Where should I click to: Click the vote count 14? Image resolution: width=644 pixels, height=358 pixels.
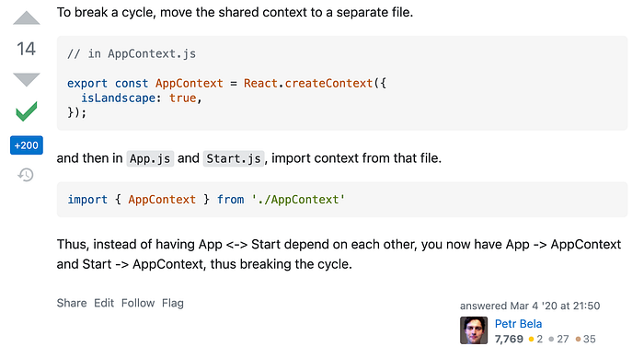27,49
